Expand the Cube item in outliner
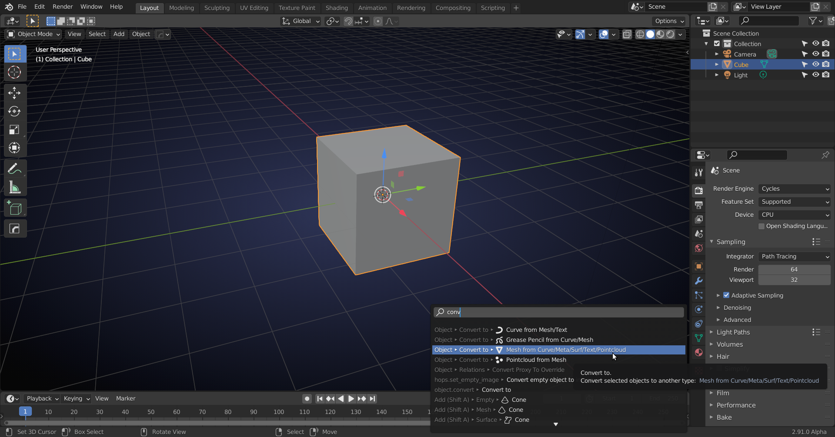835x437 pixels. (717, 64)
